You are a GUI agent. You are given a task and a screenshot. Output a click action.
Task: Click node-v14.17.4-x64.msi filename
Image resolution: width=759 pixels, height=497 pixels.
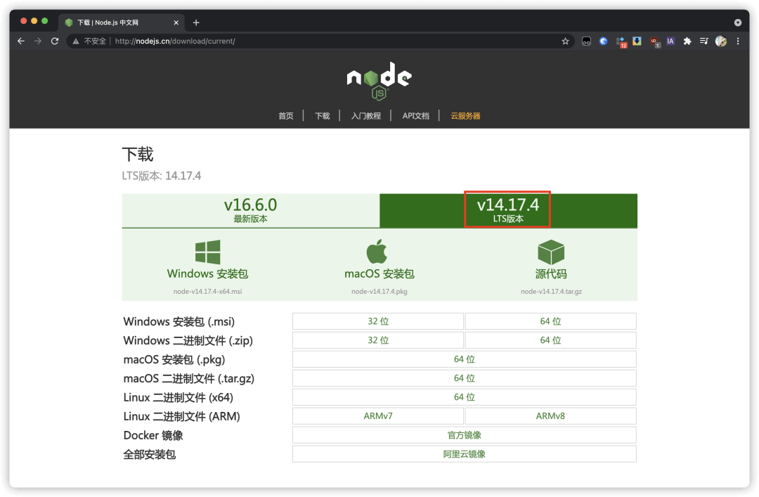coord(207,292)
